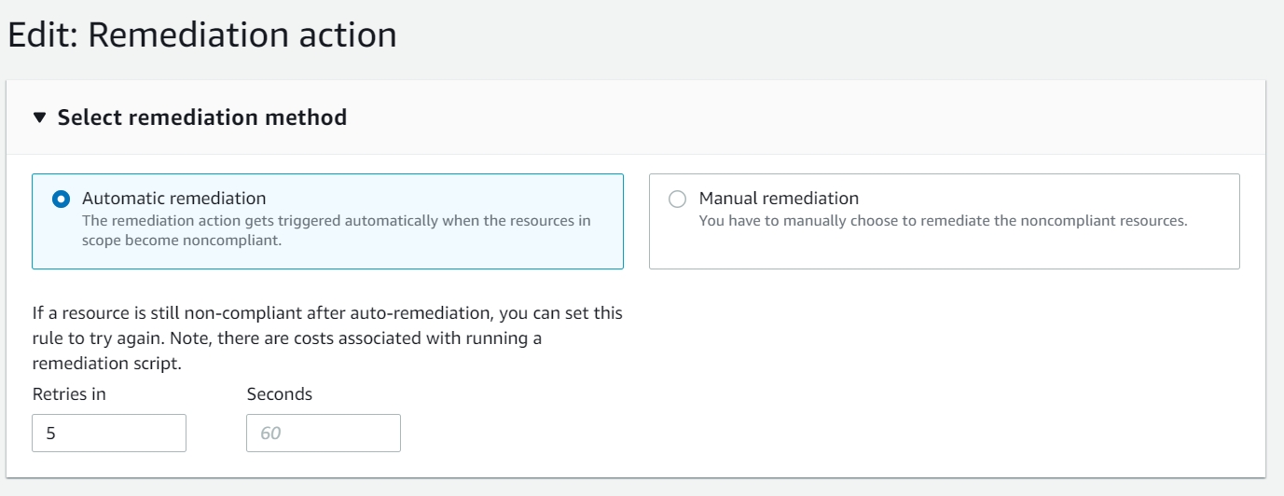Click the 'Retries in' field label

coord(69,394)
